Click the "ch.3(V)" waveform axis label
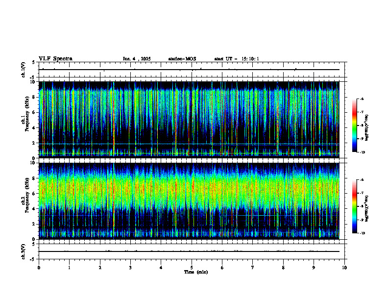The image size is (388, 300). point(23,251)
